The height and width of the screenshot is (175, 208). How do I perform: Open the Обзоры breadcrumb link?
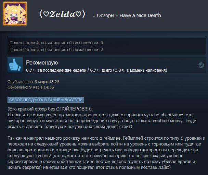click(105, 15)
